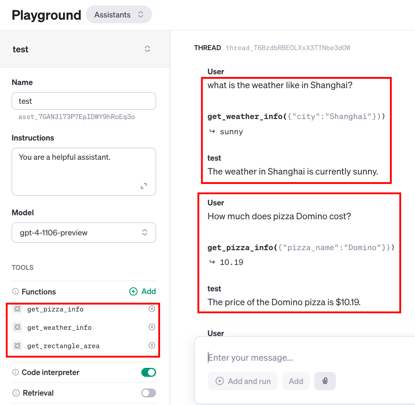Enable the Retrieval toggle
The image size is (415, 405).
[148, 393]
